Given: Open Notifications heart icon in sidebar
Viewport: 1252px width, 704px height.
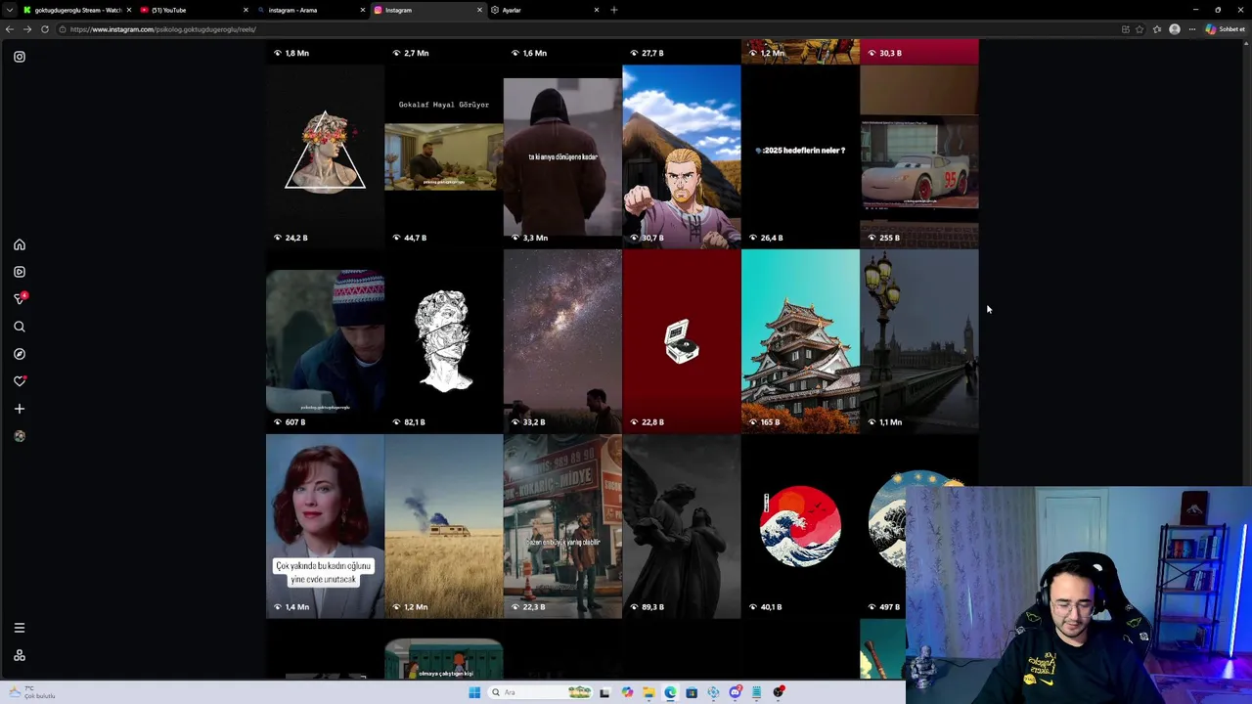Looking at the screenshot, I should (x=20, y=381).
